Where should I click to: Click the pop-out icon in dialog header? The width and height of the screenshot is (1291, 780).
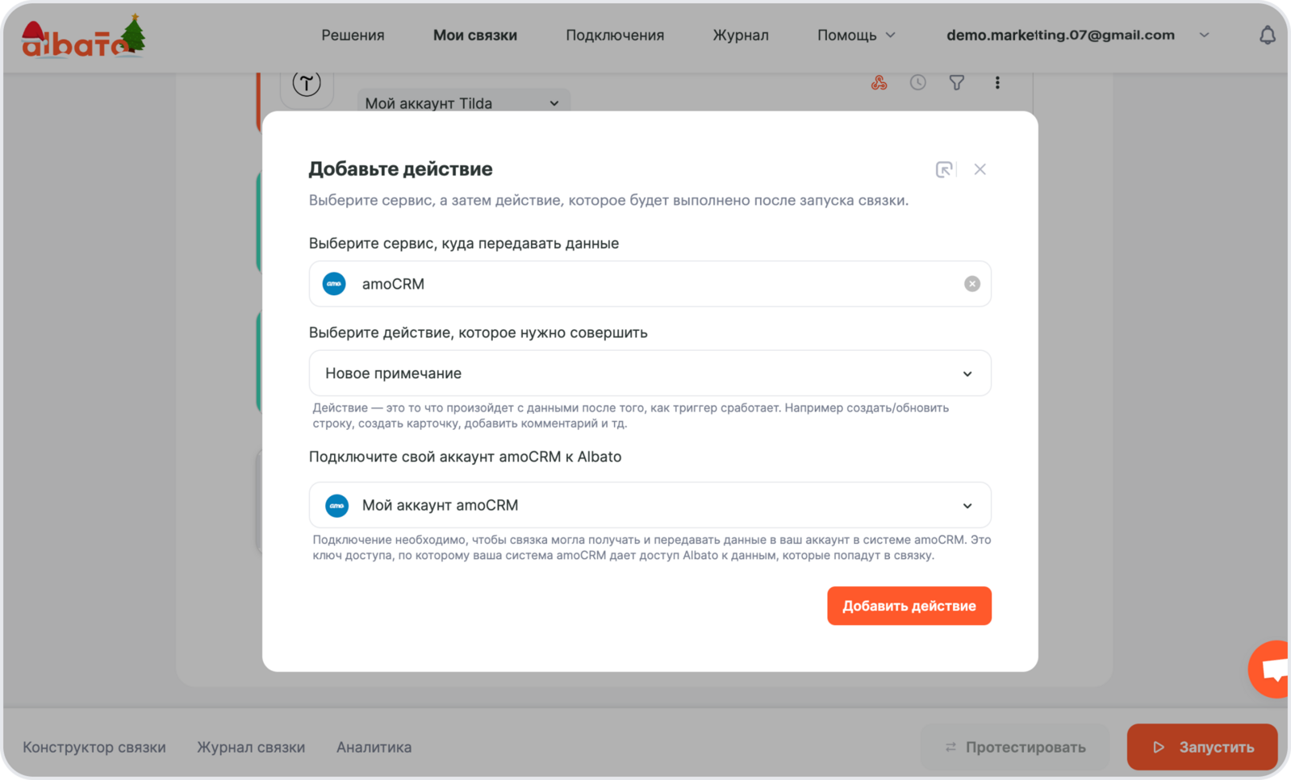[x=944, y=169]
